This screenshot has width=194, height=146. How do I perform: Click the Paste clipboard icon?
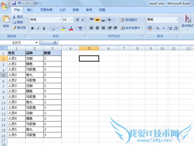(x=6, y=19)
